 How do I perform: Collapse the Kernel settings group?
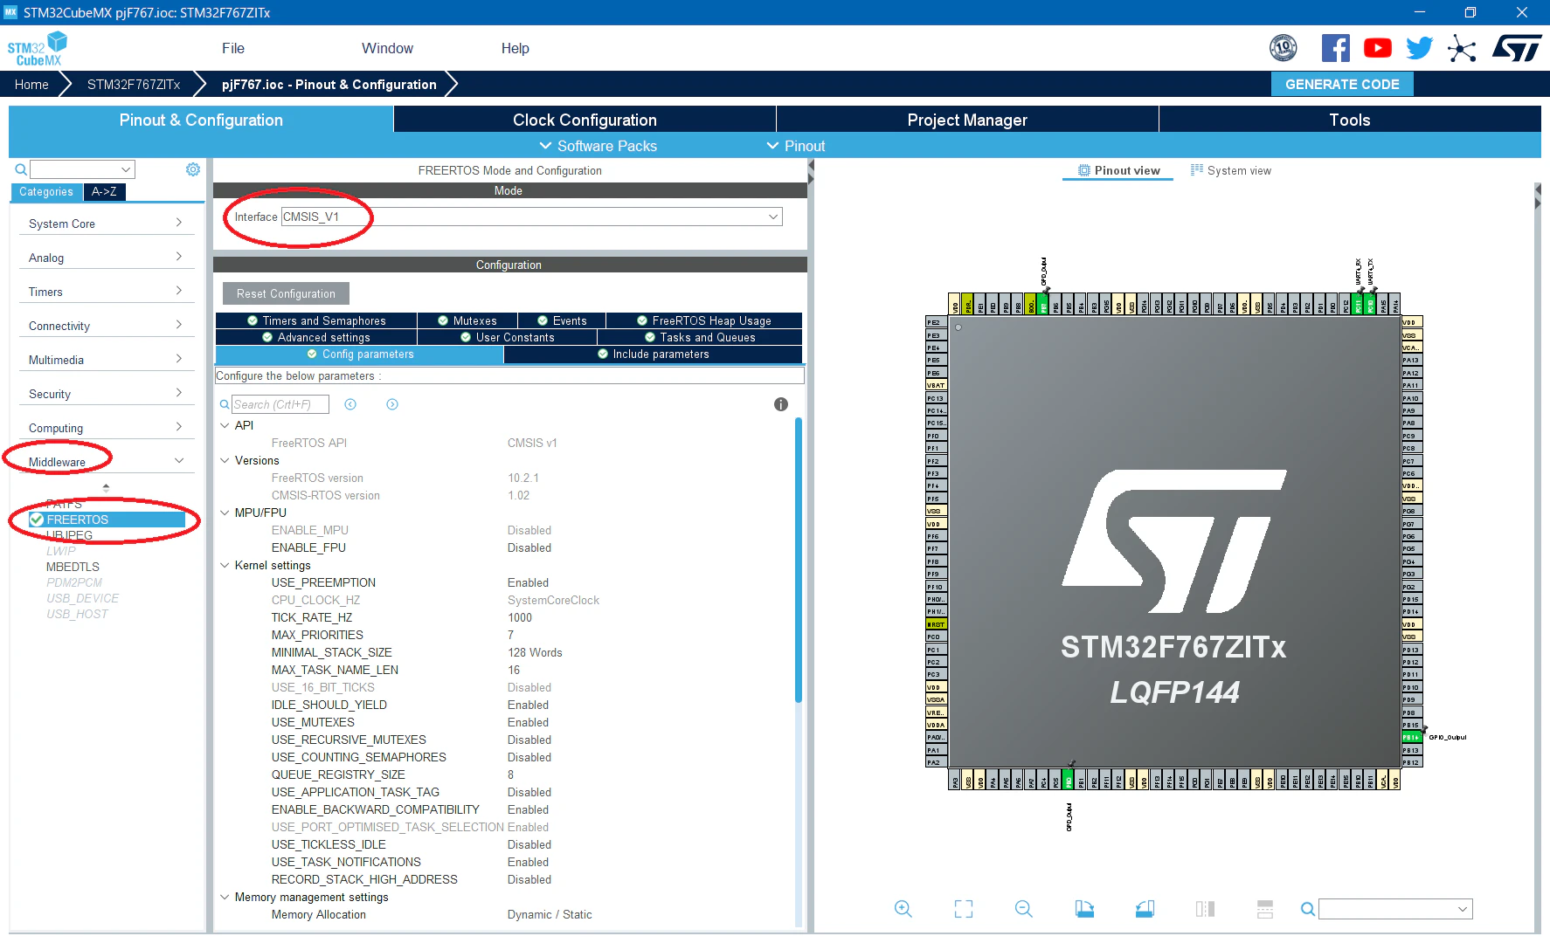coord(225,565)
